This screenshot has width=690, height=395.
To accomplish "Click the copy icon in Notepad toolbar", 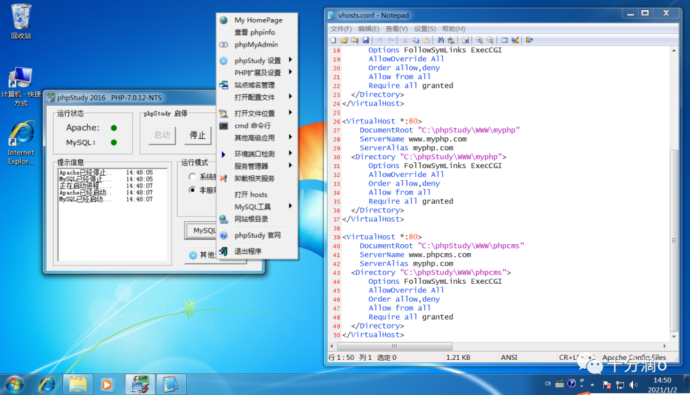I will (x=415, y=40).
